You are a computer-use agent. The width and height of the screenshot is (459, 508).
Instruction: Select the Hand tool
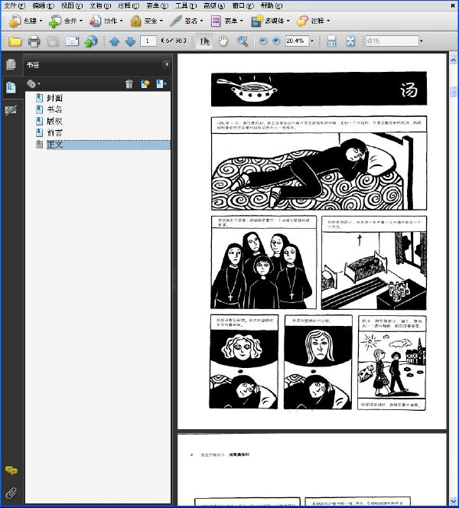[223, 41]
